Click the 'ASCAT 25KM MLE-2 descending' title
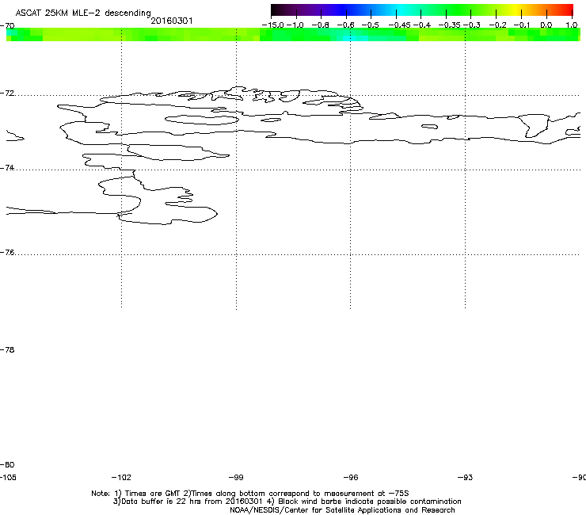This screenshot has width=586, height=515. click(x=83, y=13)
